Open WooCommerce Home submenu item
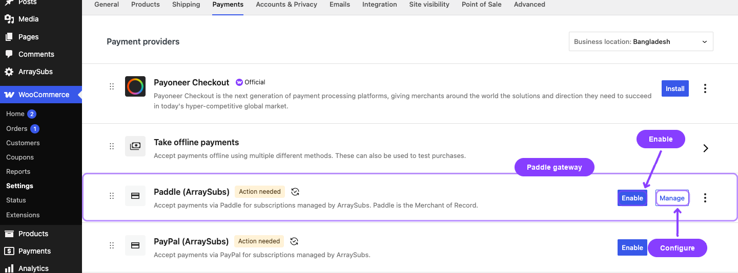Image resolution: width=738 pixels, height=273 pixels. point(15,114)
